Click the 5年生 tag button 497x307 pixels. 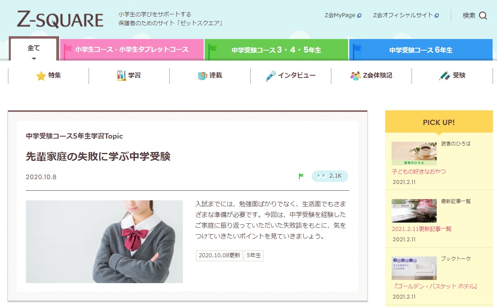click(253, 256)
